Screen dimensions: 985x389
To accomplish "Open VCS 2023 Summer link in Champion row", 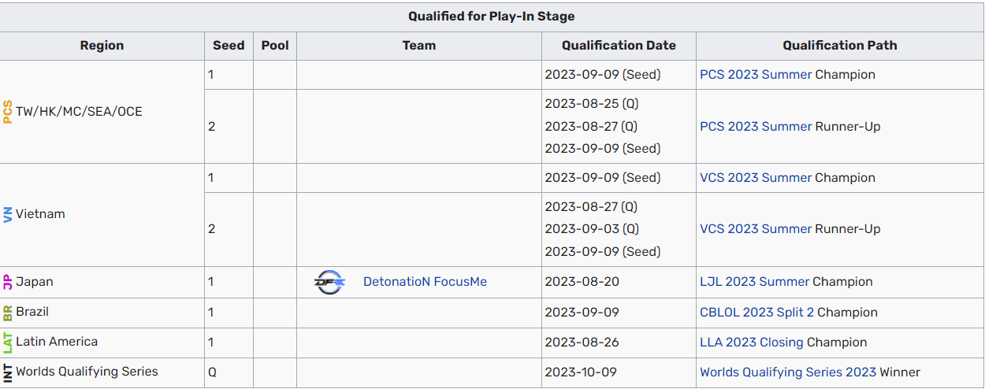I will coord(756,178).
